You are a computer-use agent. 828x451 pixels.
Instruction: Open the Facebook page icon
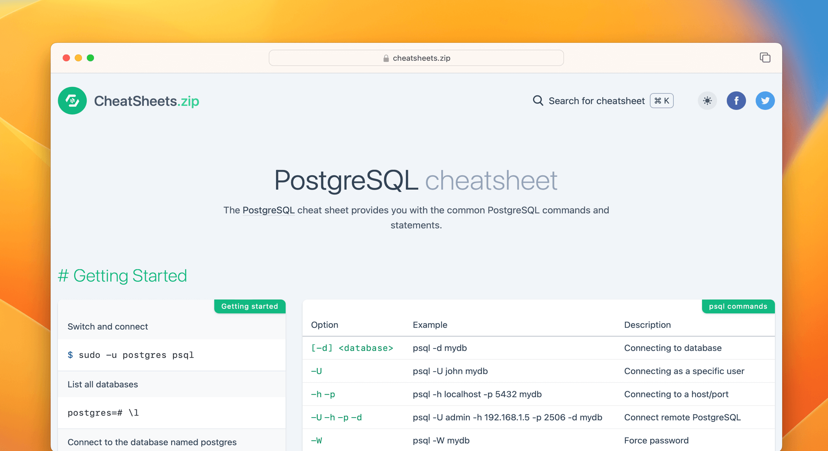coord(736,101)
